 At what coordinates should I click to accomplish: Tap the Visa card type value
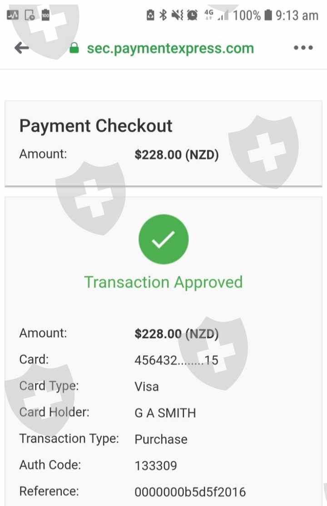pos(147,387)
